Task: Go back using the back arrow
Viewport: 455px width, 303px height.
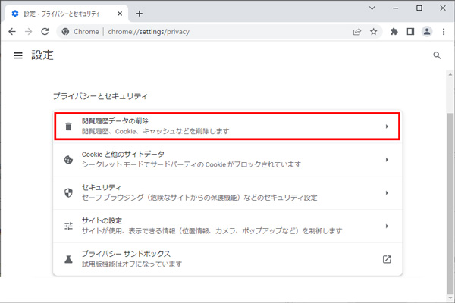Action: click(x=12, y=31)
